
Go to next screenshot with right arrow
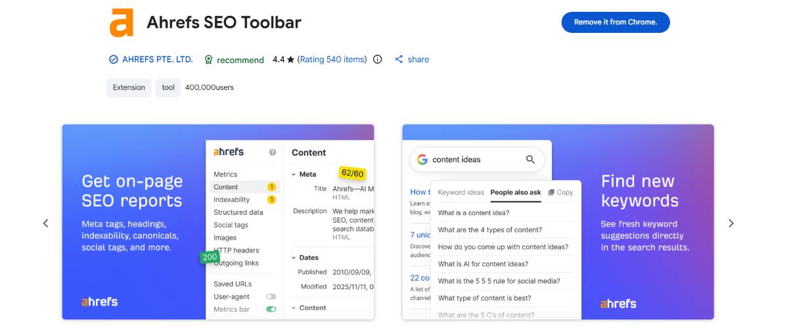tap(731, 224)
